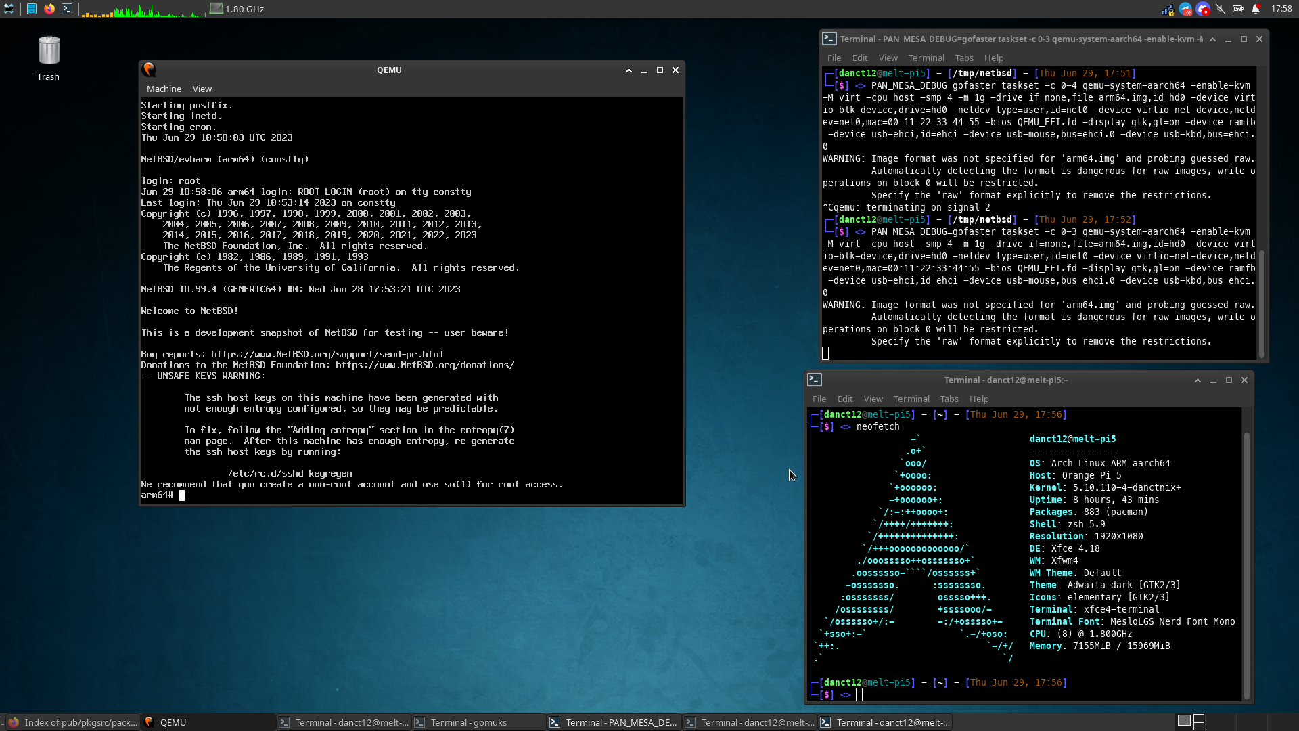Open terminal launcher in top panel
Screen dimensions: 1299x731
[x=67, y=9]
